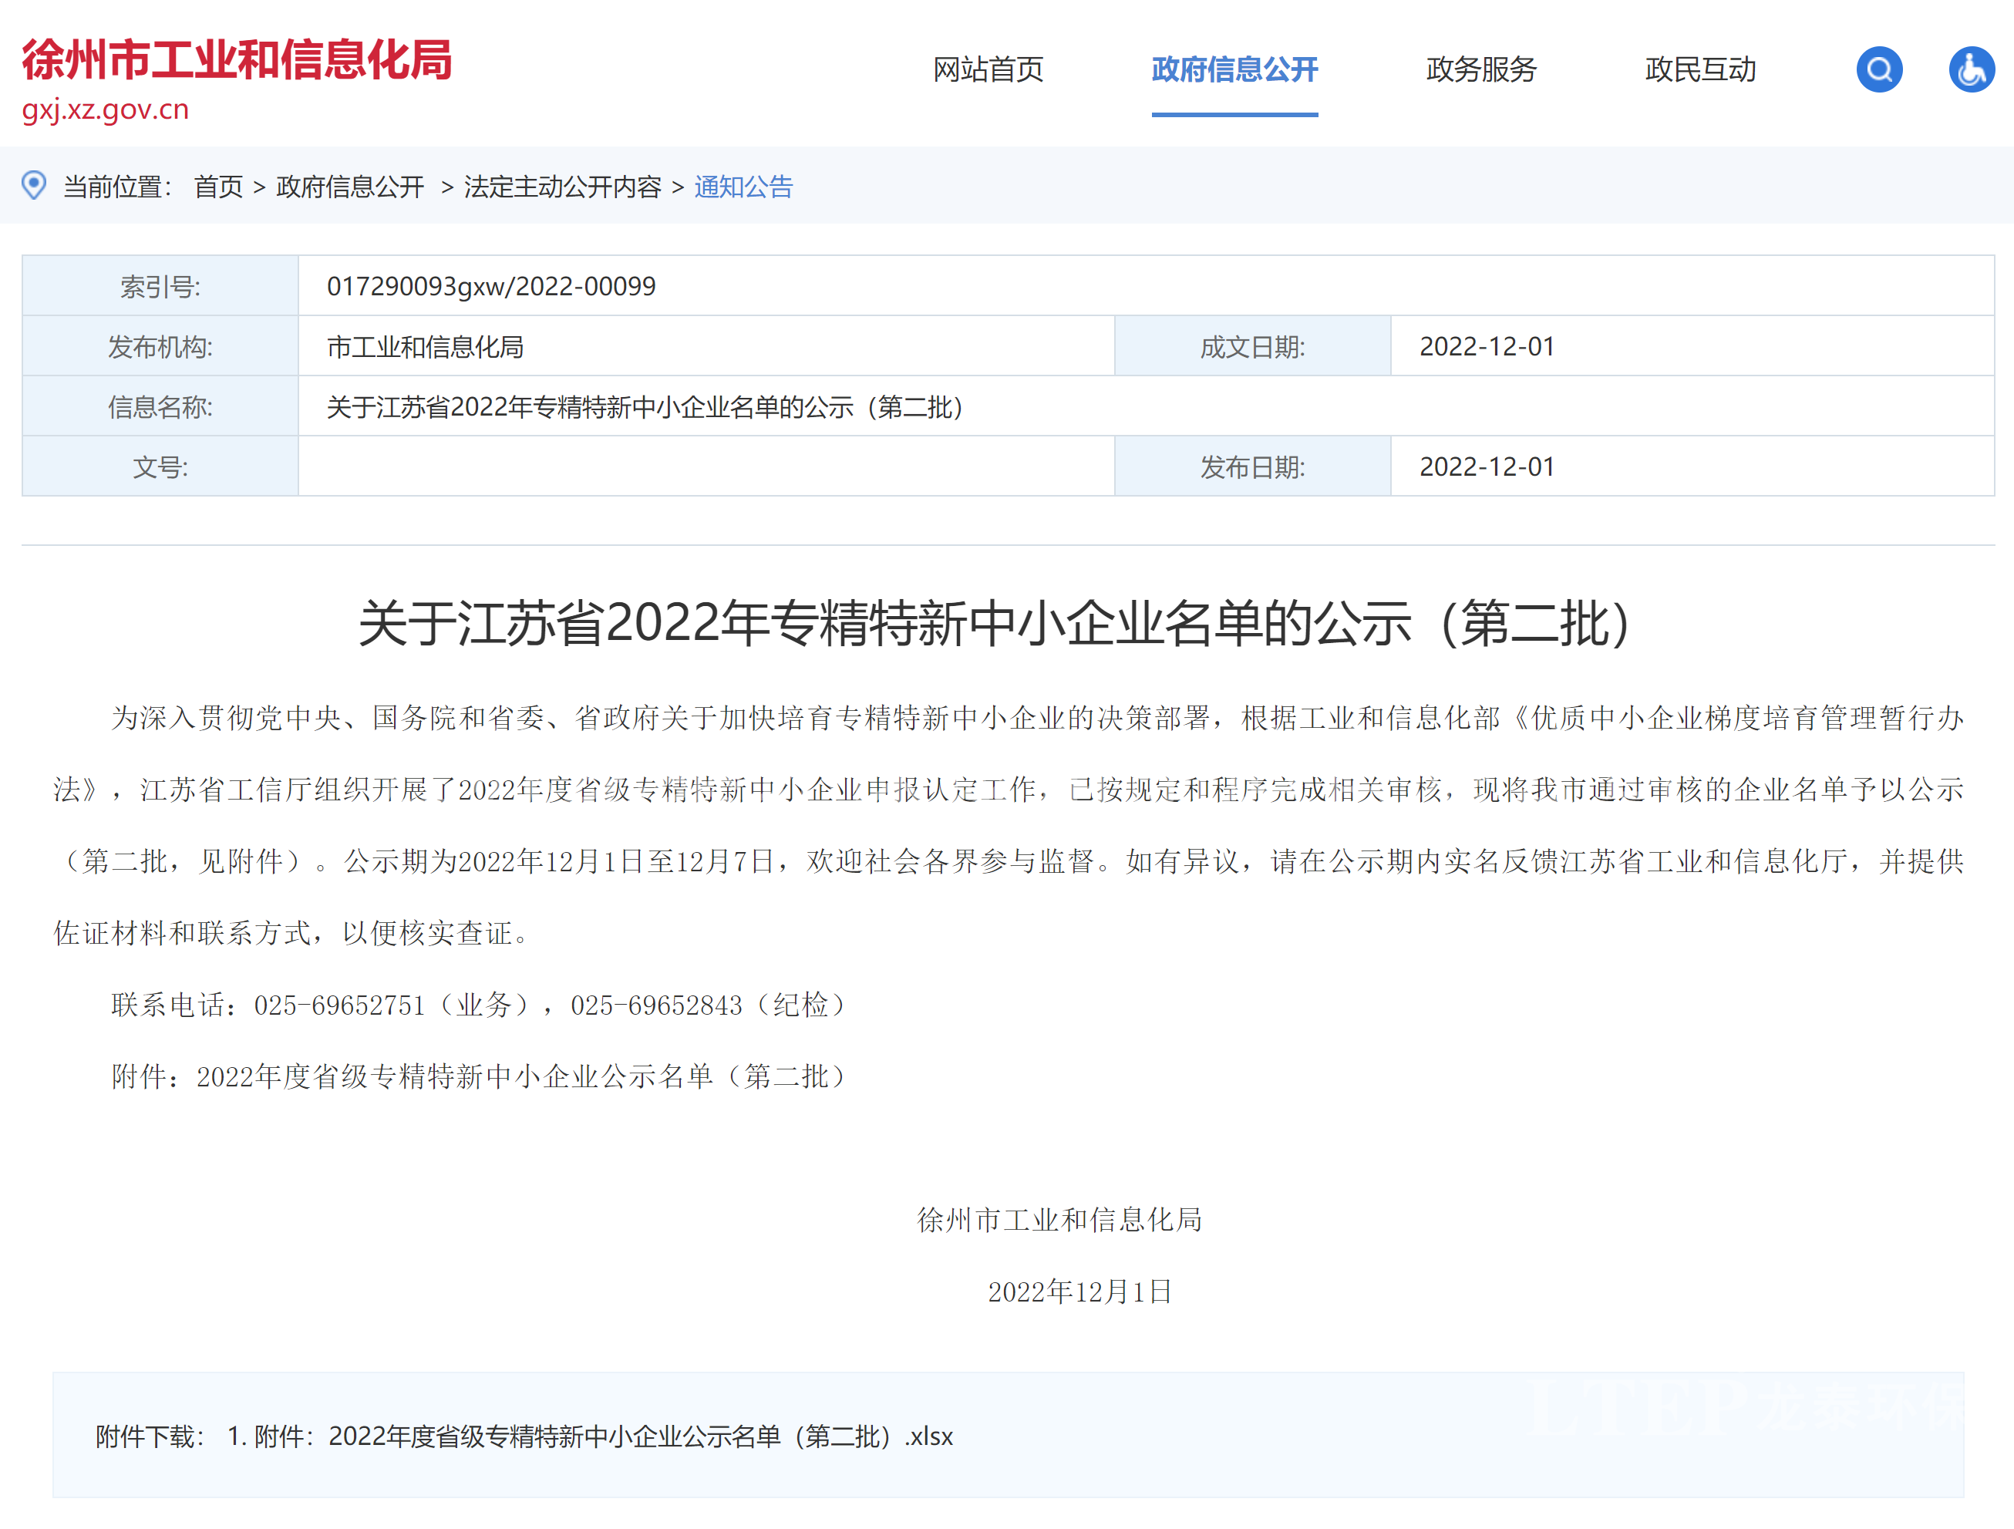Open the accessibility wheelchair icon
This screenshot has width=2014, height=1529.
click(x=1972, y=69)
